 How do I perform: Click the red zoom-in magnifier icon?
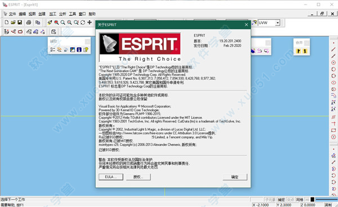56,22
